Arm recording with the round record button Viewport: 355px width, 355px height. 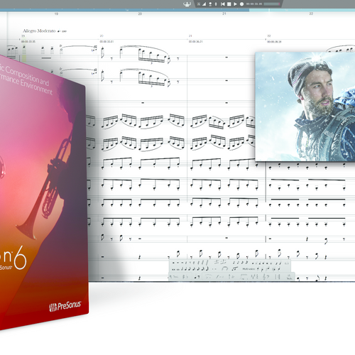241,4
